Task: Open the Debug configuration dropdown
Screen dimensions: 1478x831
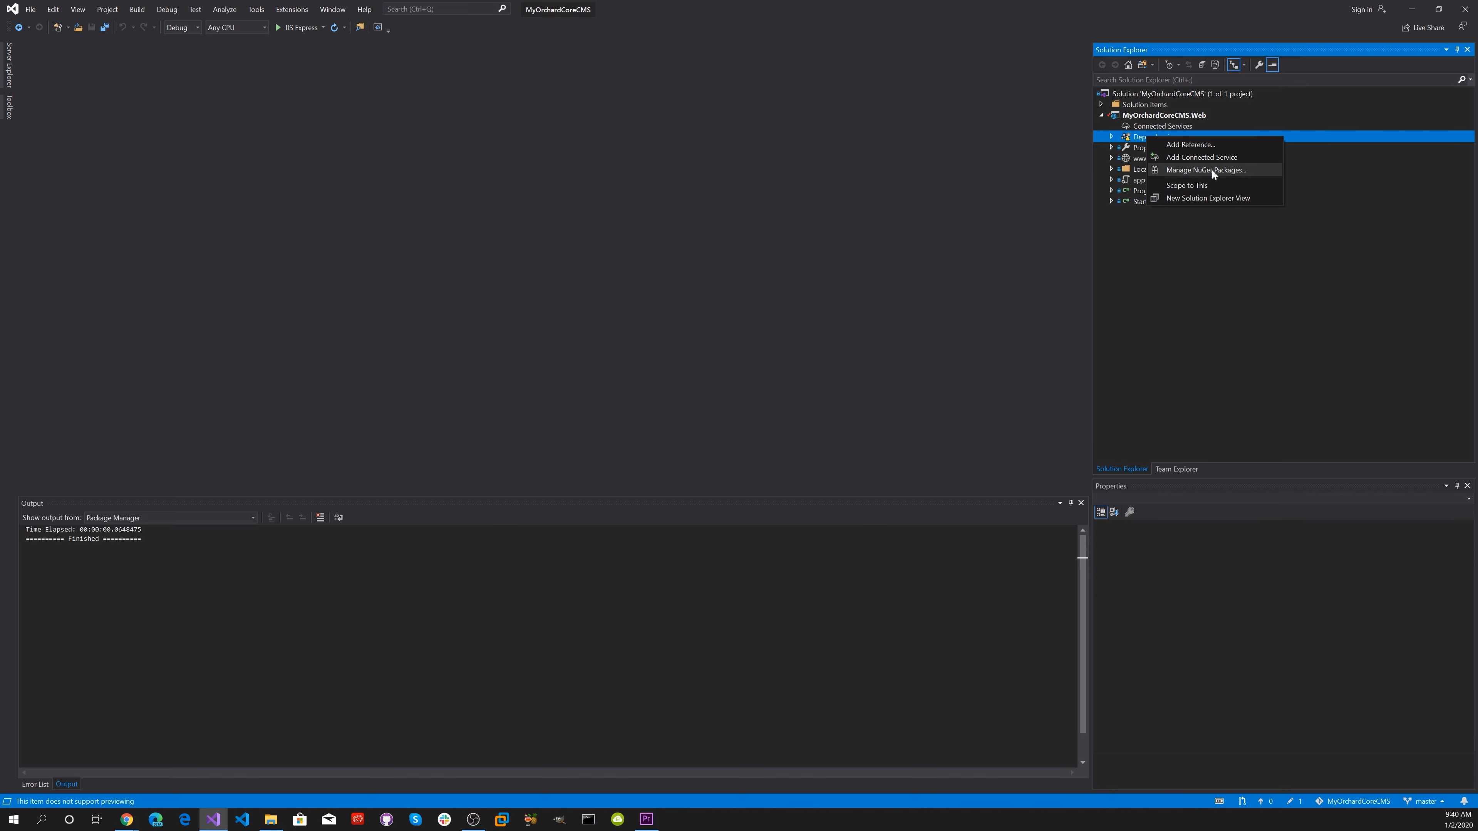Action: tap(183, 28)
